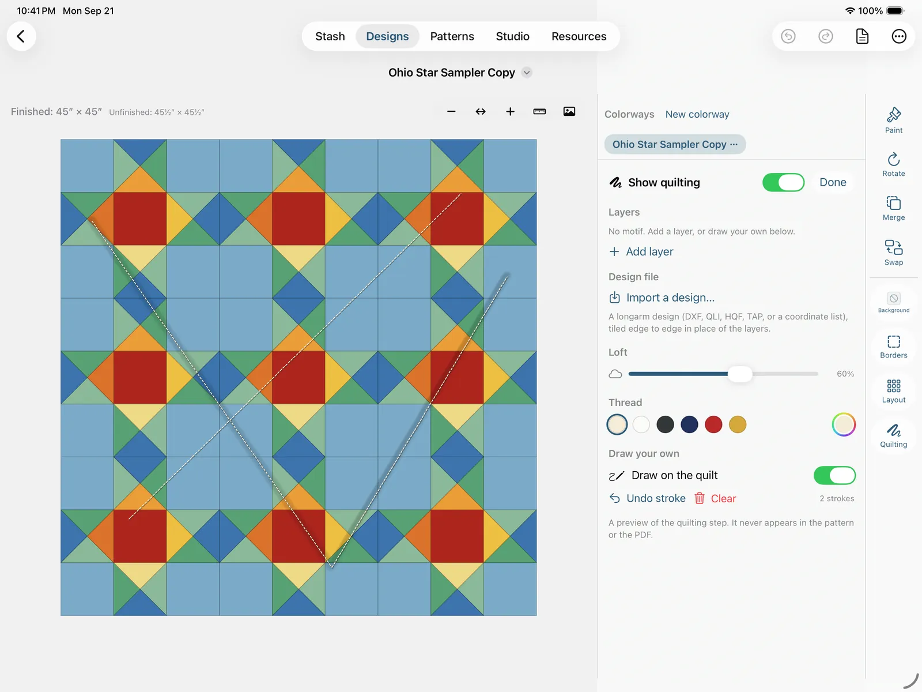The image size is (922, 692).
Task: Clear the drawn strokes
Action: point(715,498)
